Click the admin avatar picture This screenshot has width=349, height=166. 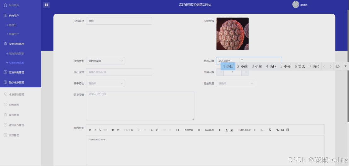pos(295,4)
